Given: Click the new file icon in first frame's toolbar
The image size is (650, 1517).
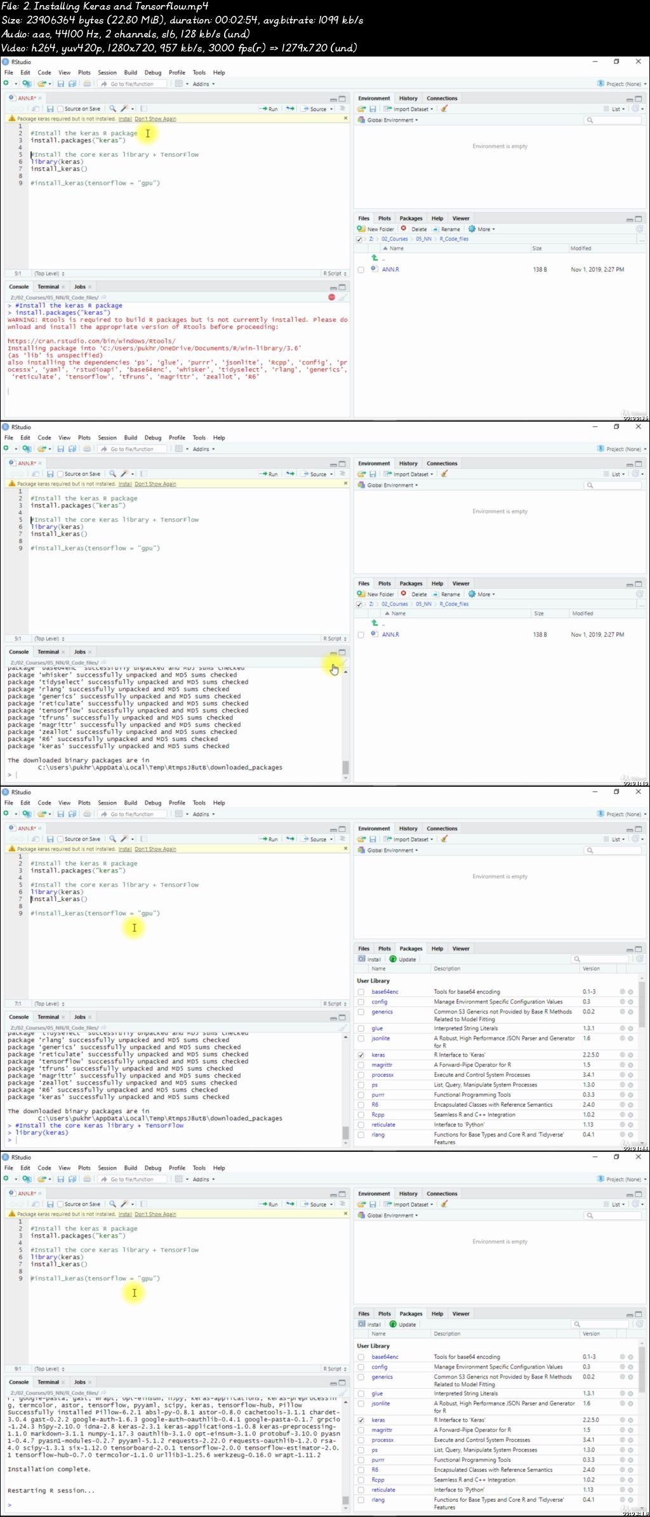Looking at the screenshot, I should click(x=6, y=84).
